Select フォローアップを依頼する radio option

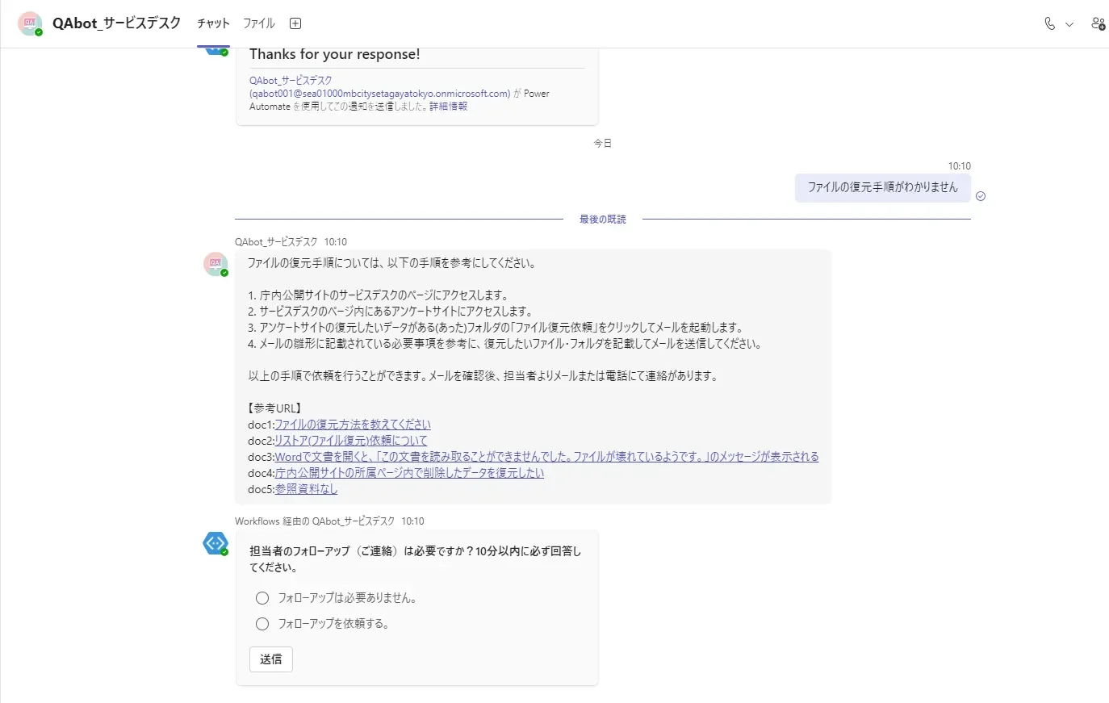[x=262, y=623]
